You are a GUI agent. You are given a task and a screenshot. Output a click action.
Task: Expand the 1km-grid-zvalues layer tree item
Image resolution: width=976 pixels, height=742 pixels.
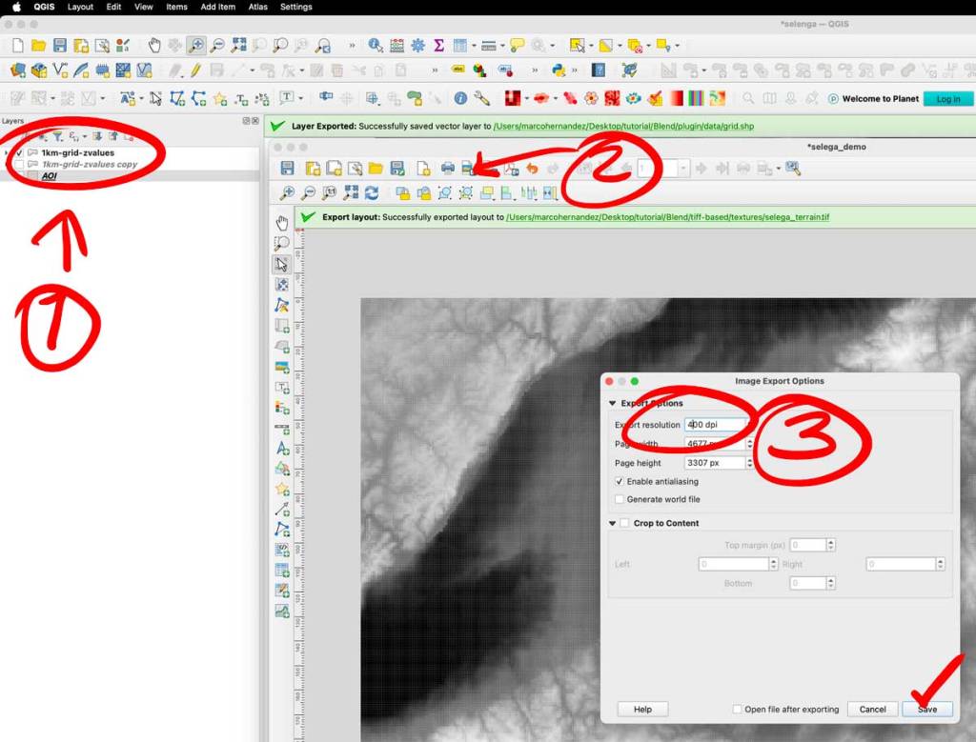pyautogui.click(x=8, y=152)
